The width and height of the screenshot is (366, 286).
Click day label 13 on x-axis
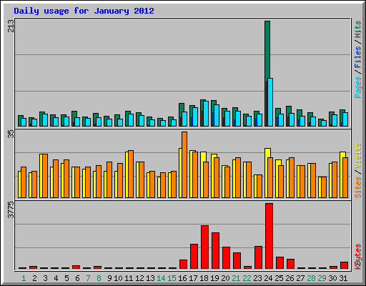(150, 278)
